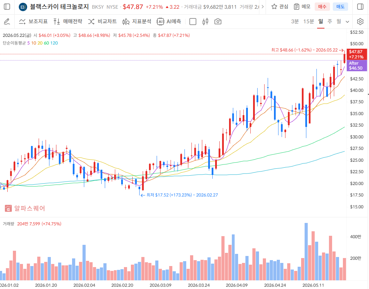Click 시 $46.01 open price

pos(52,35)
